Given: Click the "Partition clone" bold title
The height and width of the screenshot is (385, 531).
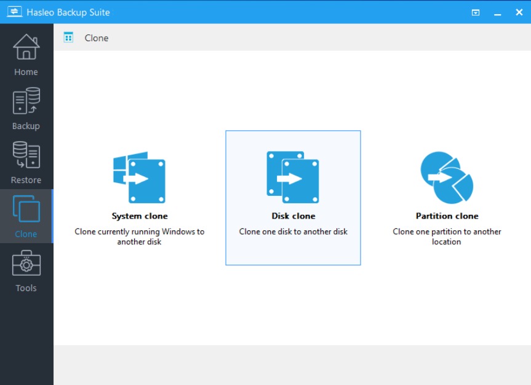Looking at the screenshot, I should pyautogui.click(x=447, y=216).
